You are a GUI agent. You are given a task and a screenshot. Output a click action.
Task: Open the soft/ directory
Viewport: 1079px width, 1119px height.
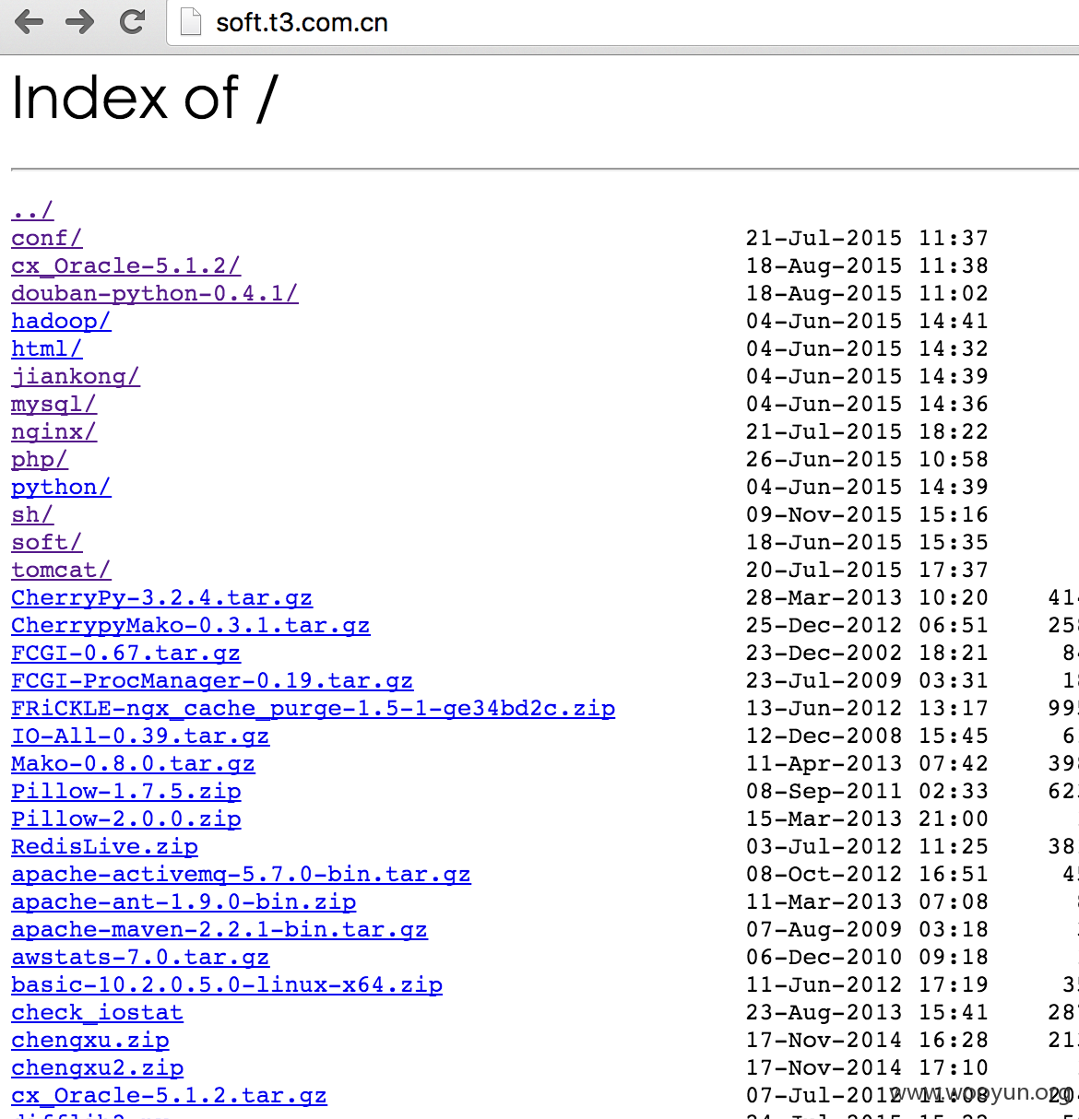click(x=46, y=542)
